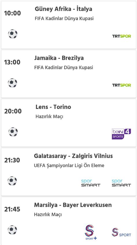Open the Lens - Torino match title

tap(53, 107)
